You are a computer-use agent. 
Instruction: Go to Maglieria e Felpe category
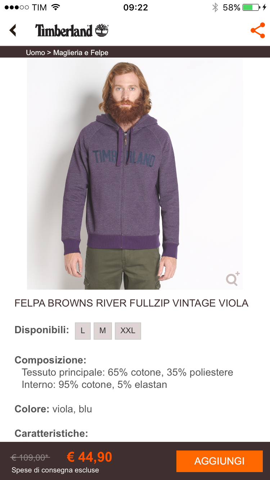(x=81, y=53)
